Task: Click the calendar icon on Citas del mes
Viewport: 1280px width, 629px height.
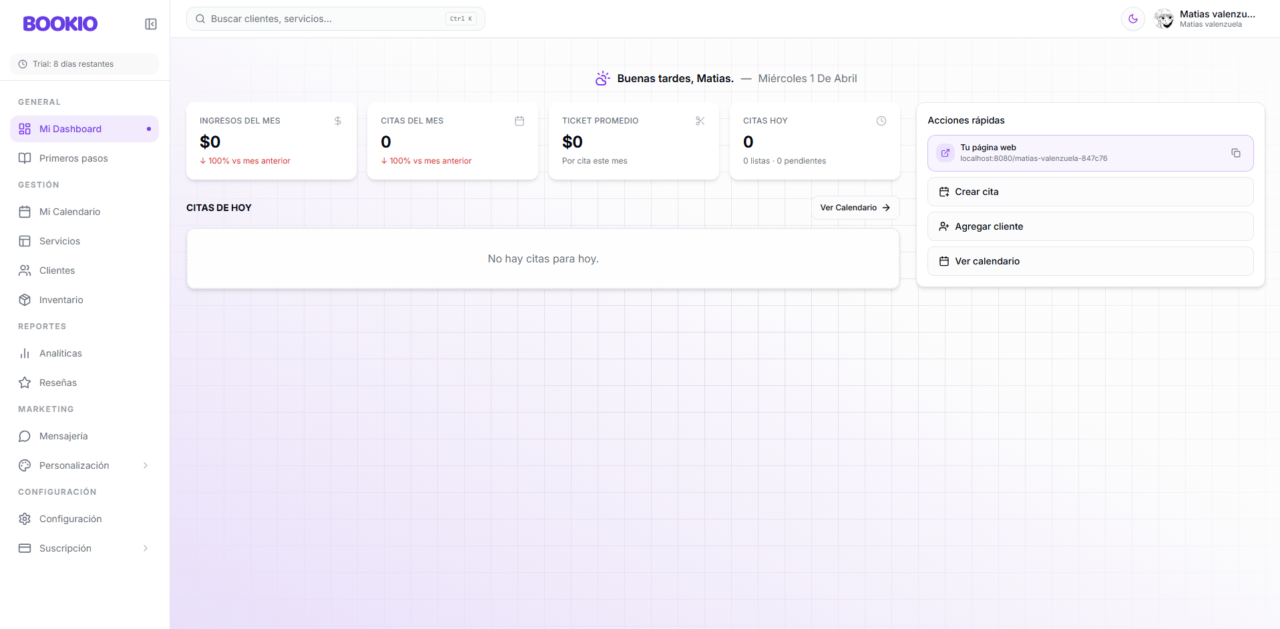Action: [x=519, y=121]
